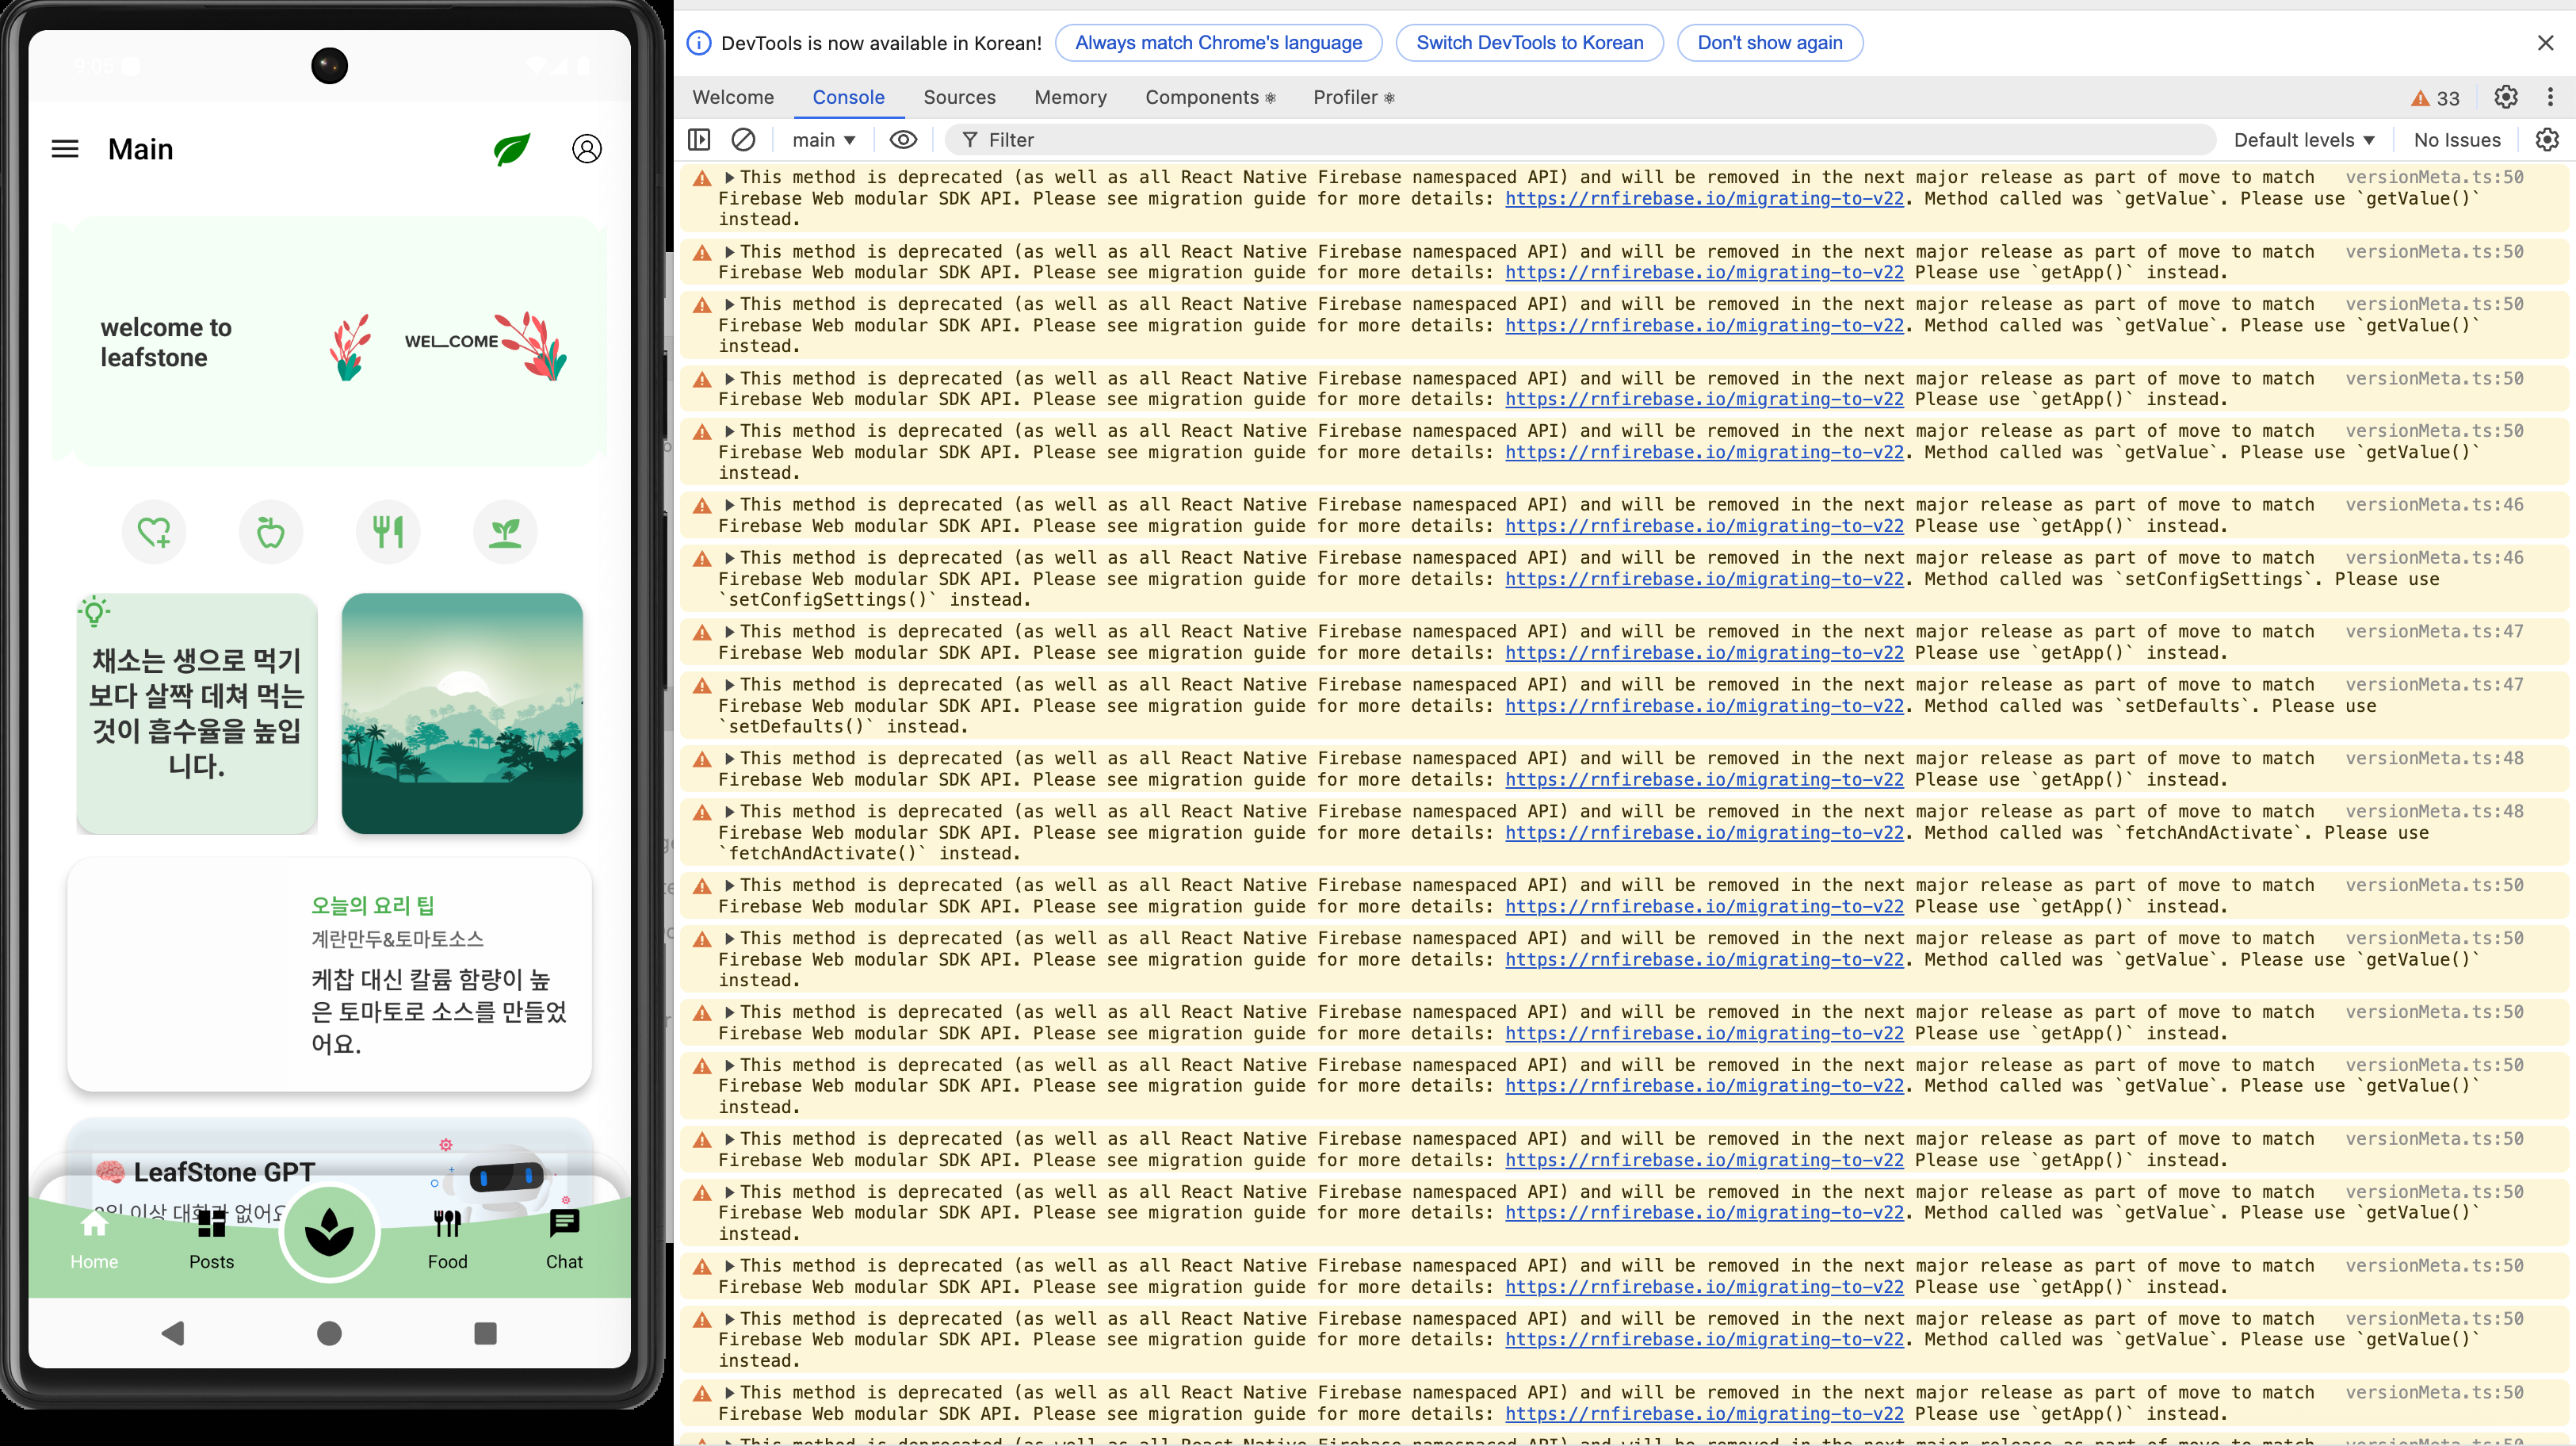Open first rnfirebase.io migrating-to-v22 link

(x=1704, y=199)
